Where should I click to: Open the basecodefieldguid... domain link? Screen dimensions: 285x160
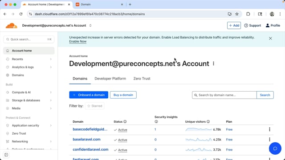(90, 129)
